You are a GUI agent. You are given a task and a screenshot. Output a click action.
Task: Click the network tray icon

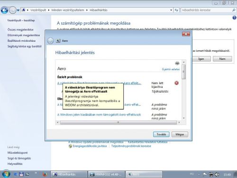(211, 174)
